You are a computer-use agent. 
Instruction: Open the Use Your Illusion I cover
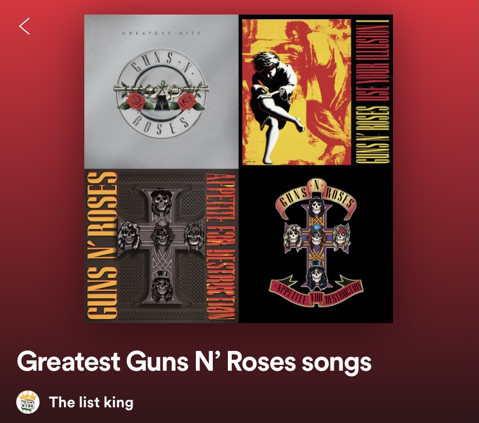click(316, 92)
